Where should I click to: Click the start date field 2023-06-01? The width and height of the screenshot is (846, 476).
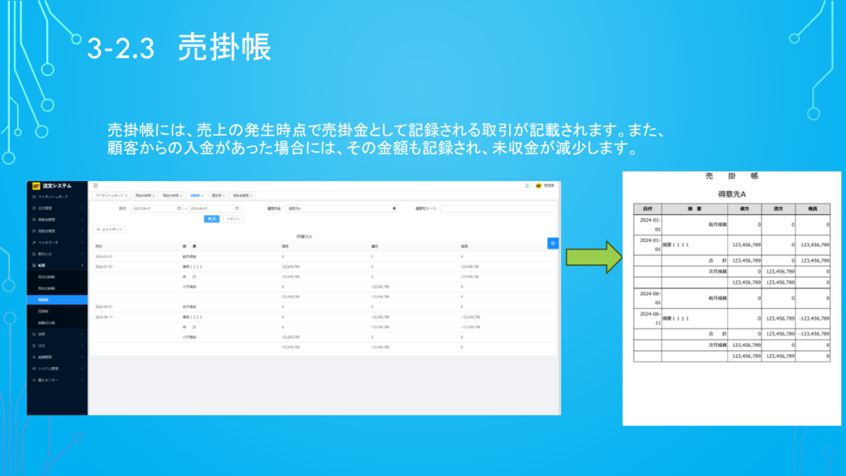(156, 208)
